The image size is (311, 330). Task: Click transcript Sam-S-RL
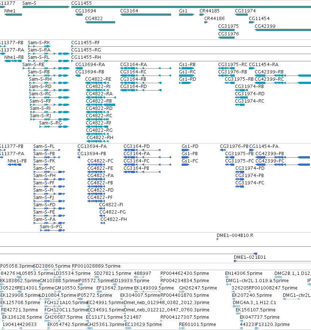pyautogui.click(x=39, y=57)
